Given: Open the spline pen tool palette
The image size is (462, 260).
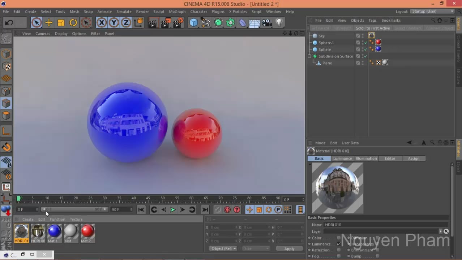Looking at the screenshot, I should pos(206,23).
